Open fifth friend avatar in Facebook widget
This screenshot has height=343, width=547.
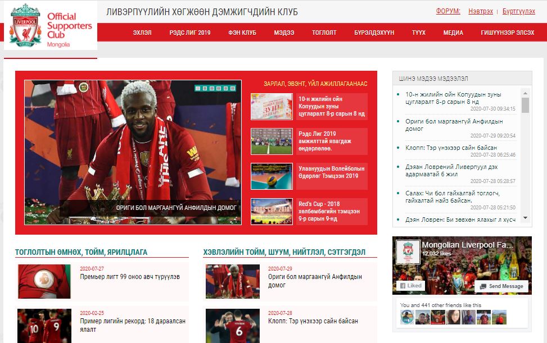[468, 317]
